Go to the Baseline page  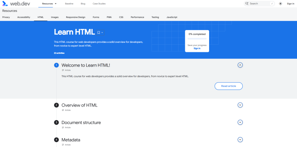point(69,4)
